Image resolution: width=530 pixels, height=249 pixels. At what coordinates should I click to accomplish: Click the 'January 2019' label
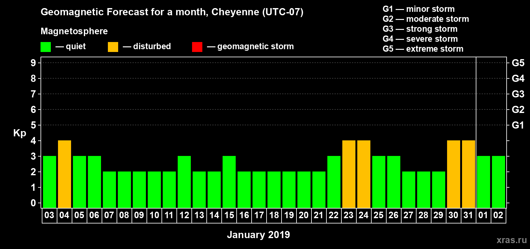coord(258,235)
